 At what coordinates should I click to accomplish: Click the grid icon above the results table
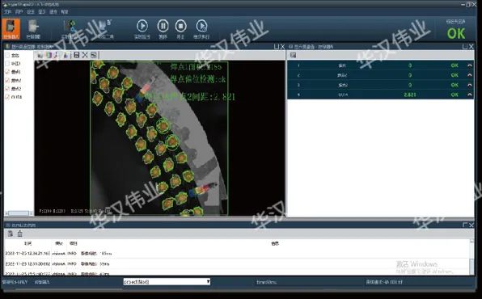[x=293, y=55]
